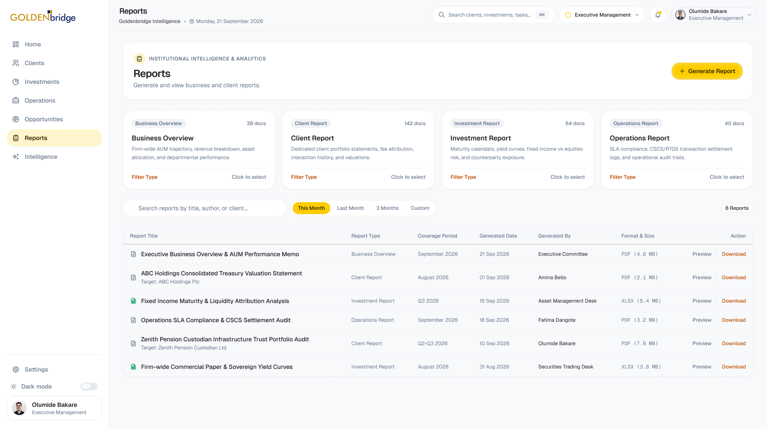Click the search magnifier icon in top bar
This screenshot has height=429, width=767.
[442, 15]
